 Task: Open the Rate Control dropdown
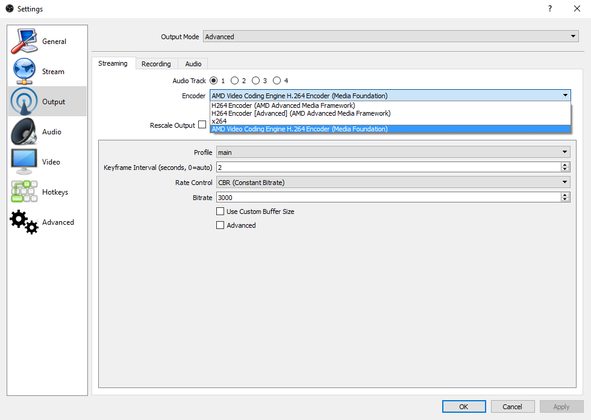pos(393,182)
